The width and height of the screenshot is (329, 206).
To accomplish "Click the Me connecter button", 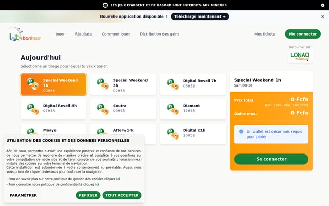I will point(303,34).
